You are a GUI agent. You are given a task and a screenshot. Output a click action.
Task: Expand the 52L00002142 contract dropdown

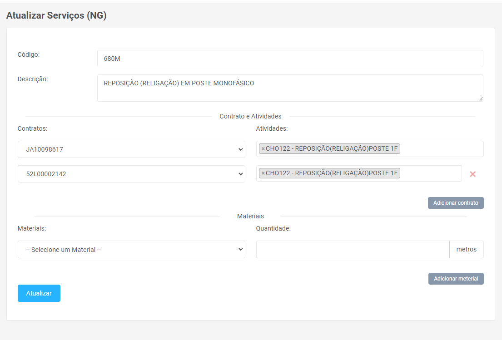tap(131, 174)
